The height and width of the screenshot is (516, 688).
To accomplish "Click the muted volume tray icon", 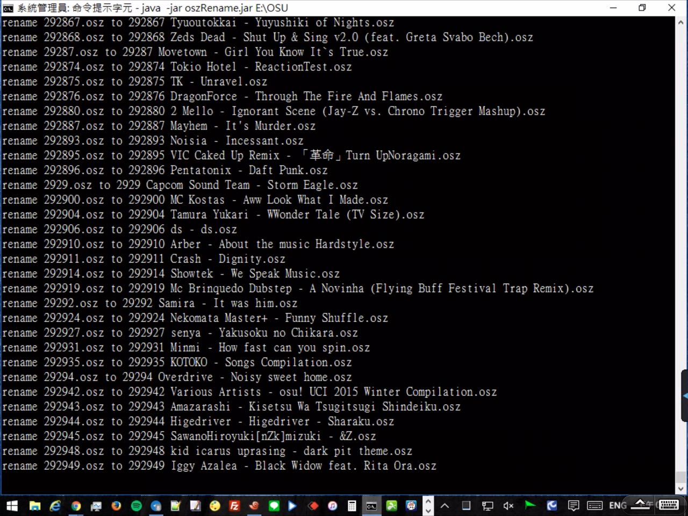I will tap(508, 506).
